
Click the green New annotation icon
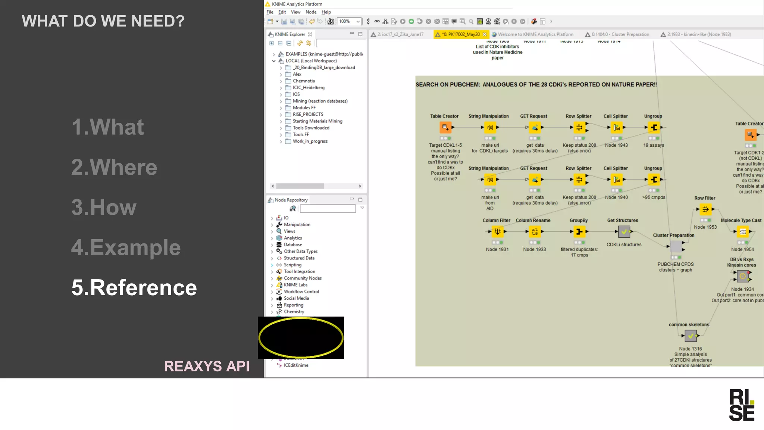480,22
